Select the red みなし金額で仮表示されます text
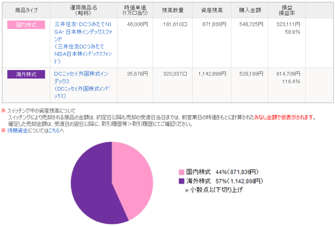335x226 pixels. pos(284,117)
